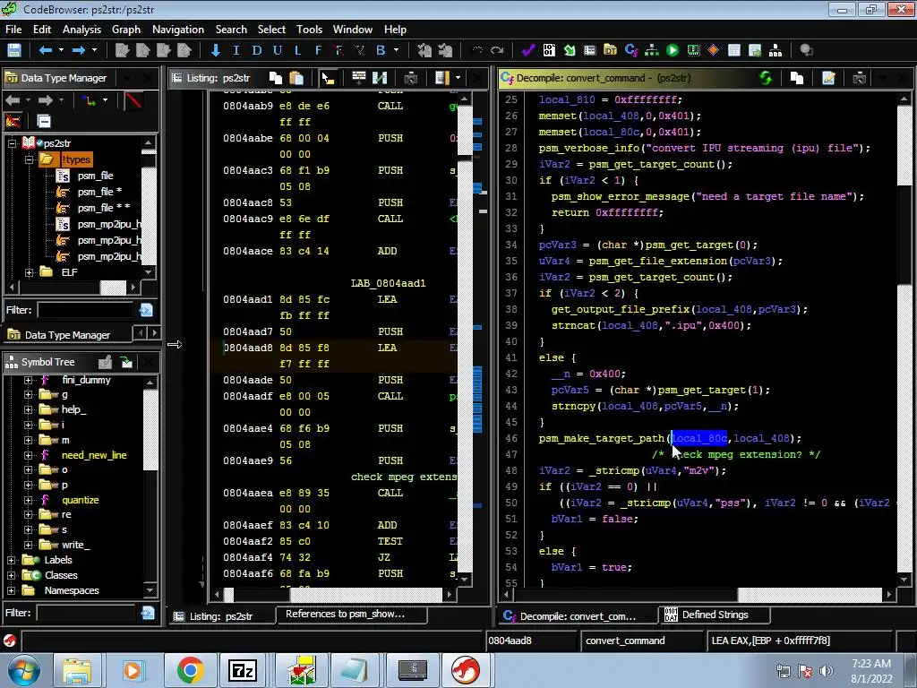Viewport: 917px width, 688px height.
Task: Open 7-Zip from Windows taskbar
Action: coord(243,670)
